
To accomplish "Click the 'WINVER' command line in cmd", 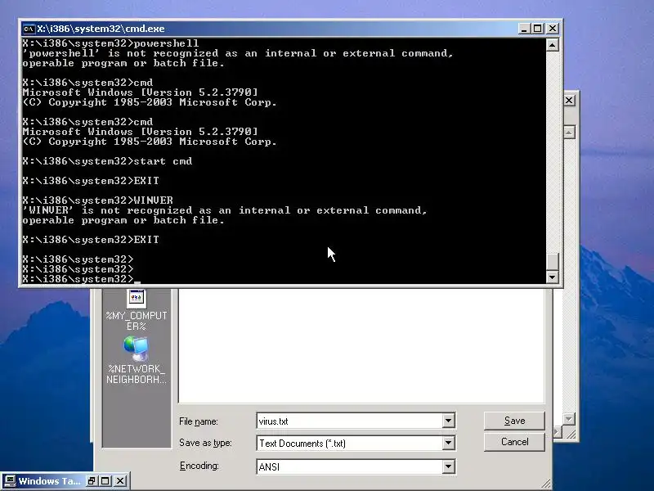I will click(x=97, y=200).
